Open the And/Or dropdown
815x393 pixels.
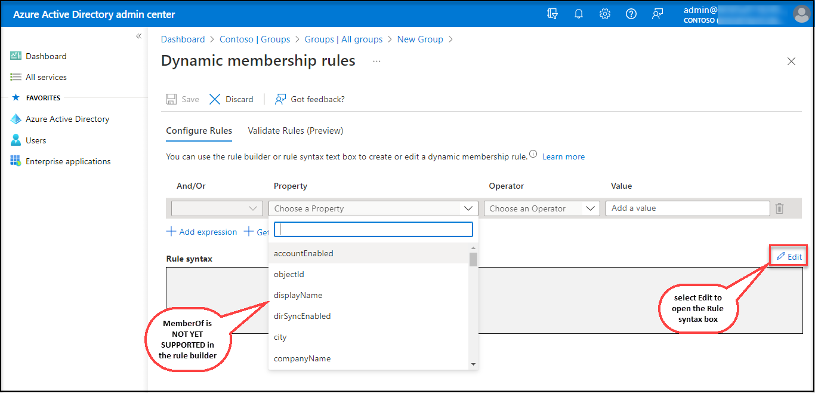[217, 208]
